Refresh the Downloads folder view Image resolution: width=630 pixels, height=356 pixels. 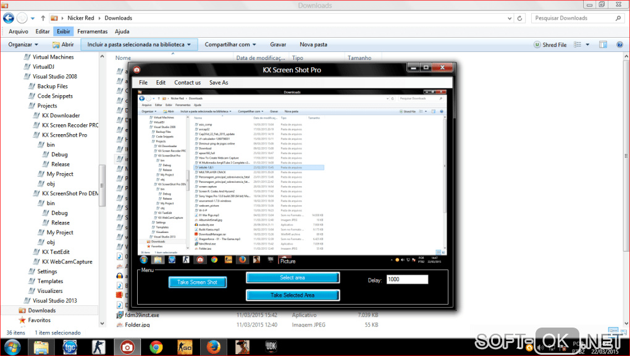[x=519, y=18]
